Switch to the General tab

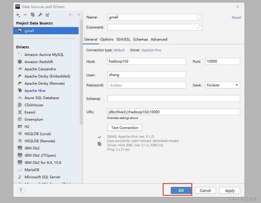click(91, 39)
